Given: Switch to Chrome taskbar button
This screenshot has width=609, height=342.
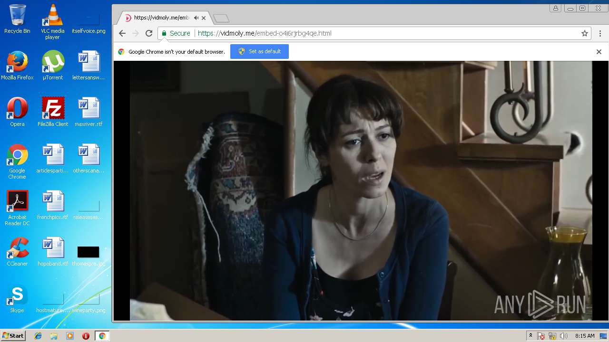Looking at the screenshot, I should 102,336.
